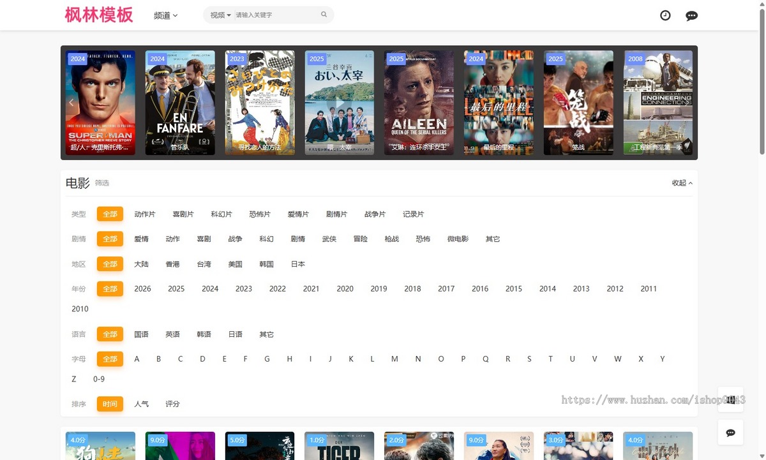Filter type by 剧情片
This screenshot has width=766, height=460.
(336, 214)
